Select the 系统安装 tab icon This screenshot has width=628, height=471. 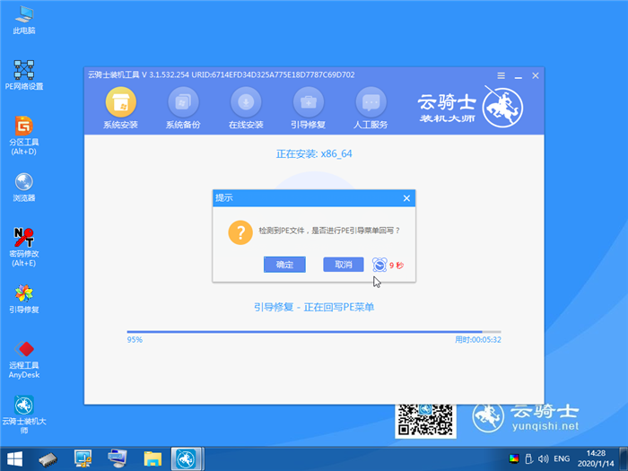point(120,109)
